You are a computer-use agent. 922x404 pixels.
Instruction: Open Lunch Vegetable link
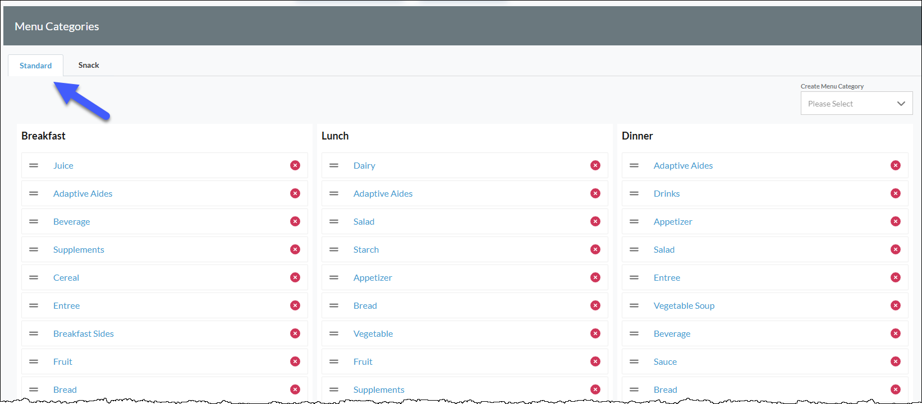point(373,333)
